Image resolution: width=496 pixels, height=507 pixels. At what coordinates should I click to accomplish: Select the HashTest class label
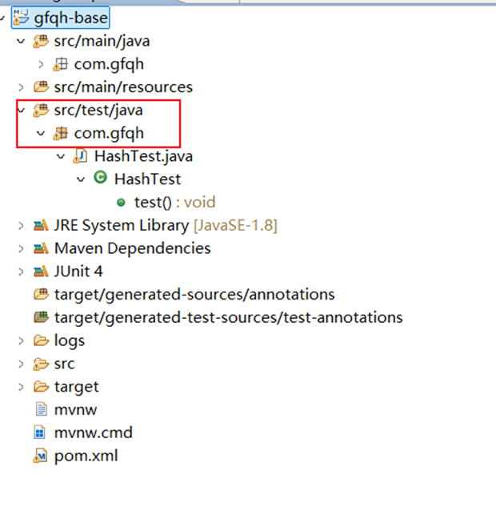tap(147, 179)
